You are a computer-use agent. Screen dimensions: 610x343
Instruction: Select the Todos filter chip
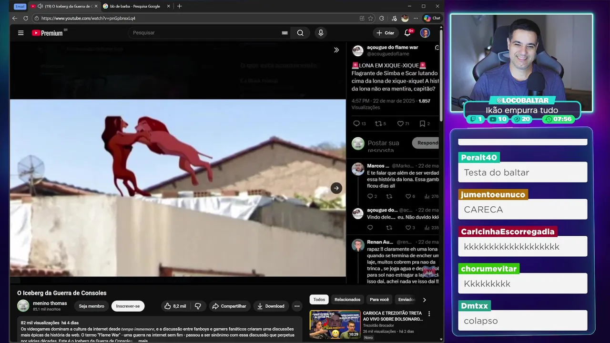coord(319,300)
